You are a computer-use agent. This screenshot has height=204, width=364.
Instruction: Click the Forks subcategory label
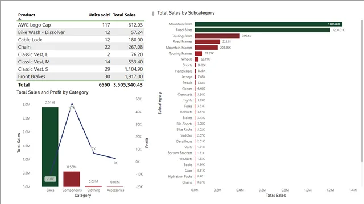tap(188, 106)
